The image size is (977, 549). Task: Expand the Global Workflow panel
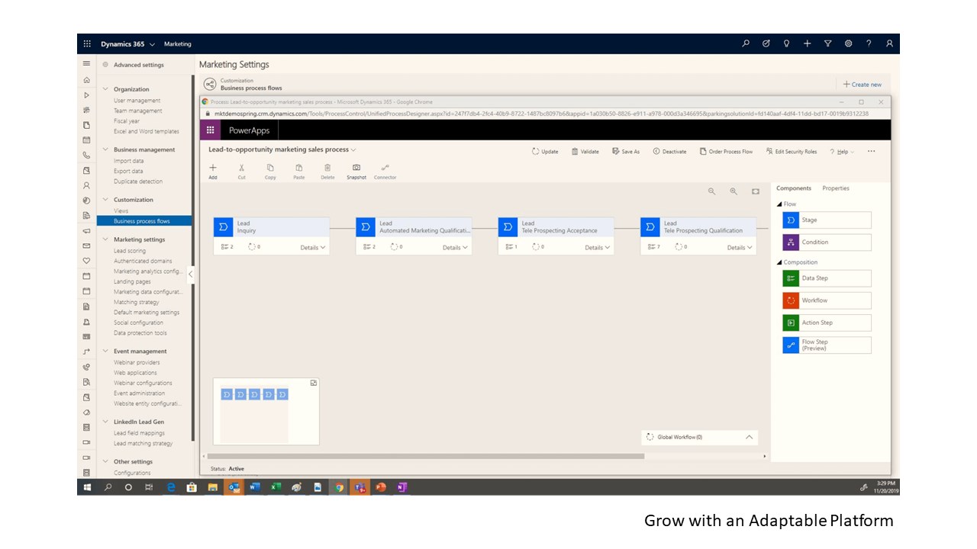(x=749, y=437)
